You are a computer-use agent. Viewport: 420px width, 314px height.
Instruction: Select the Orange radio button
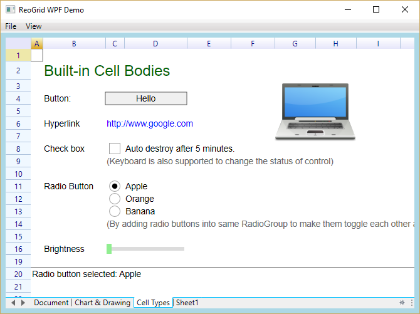115,199
